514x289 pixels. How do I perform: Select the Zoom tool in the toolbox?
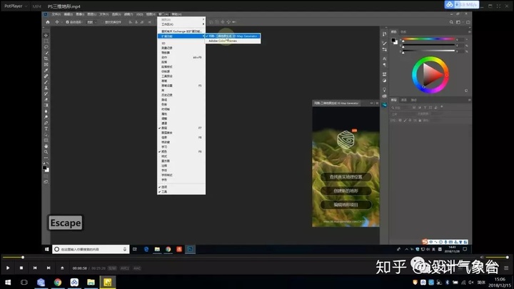(46, 152)
